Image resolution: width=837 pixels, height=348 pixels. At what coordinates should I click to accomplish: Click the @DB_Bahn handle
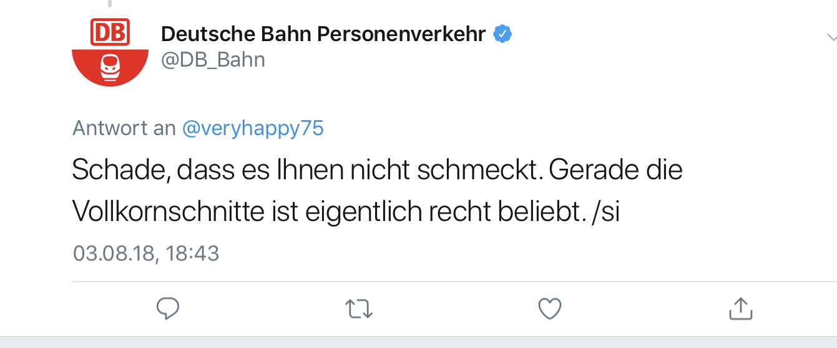(213, 60)
